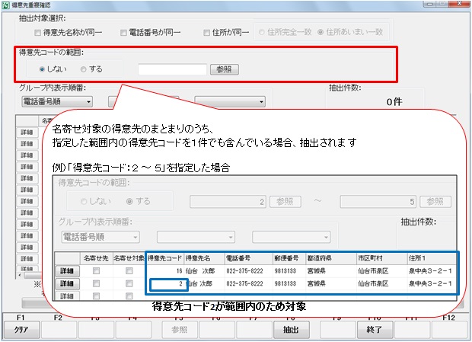
Task: Click the bottom function bar 参照 button
Action: [180, 331]
